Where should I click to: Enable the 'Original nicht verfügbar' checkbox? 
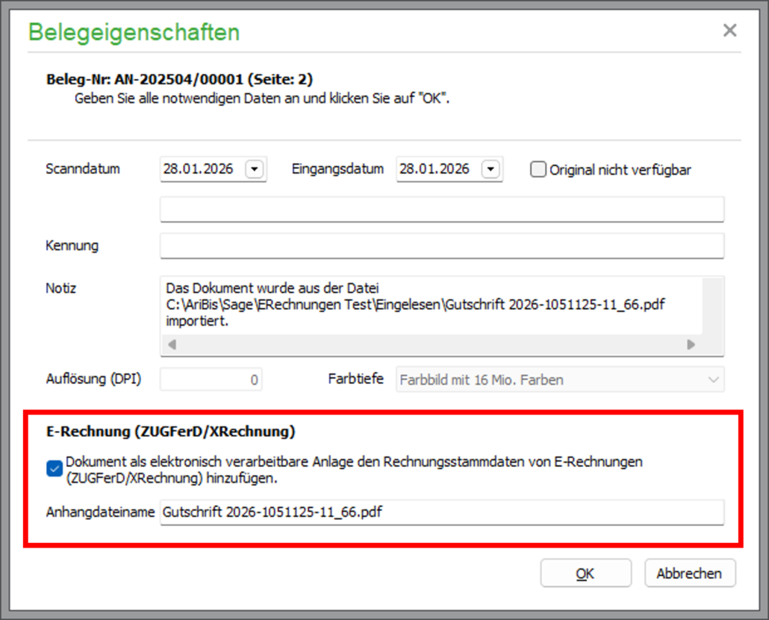click(538, 170)
